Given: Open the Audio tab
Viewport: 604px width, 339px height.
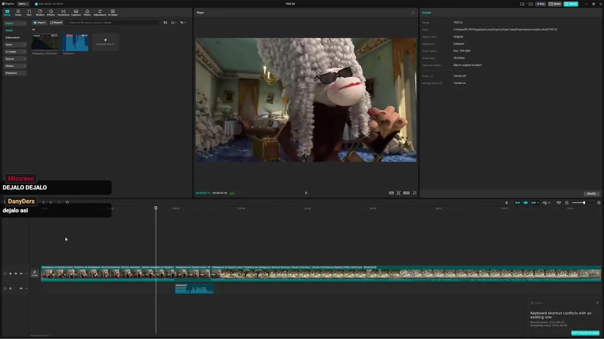Looking at the screenshot, I should click(18, 13).
